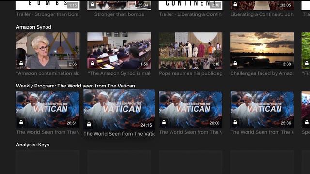310x174 pixels.
Task: Click the 'Stronger than bombs' title
Action: pos(119,14)
